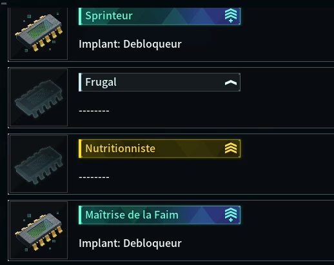Click the Sprinteur label text
Screen dimensions: 334x265
point(109,16)
